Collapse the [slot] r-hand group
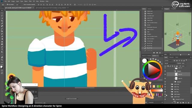The width and height of the screenshot is (192, 108). pyautogui.click(x=171, y=97)
